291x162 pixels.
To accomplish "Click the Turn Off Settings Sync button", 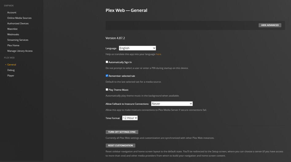I will point(122,132).
